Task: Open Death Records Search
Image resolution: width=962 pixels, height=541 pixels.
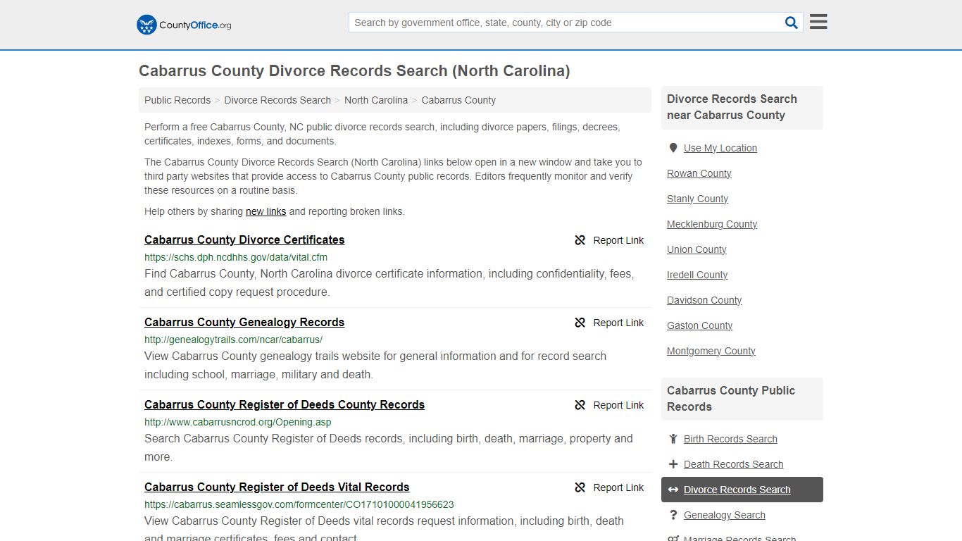Action: pyautogui.click(x=733, y=464)
